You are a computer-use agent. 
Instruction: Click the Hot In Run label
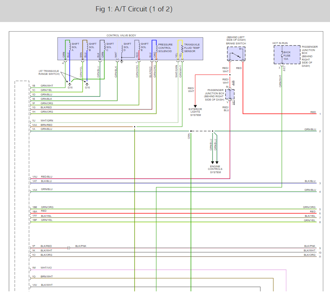pyautogui.click(x=280, y=43)
